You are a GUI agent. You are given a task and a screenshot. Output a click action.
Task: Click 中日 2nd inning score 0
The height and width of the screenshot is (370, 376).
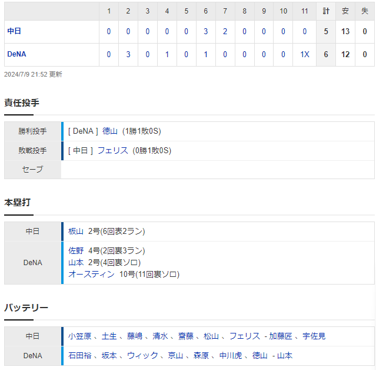click(x=128, y=31)
